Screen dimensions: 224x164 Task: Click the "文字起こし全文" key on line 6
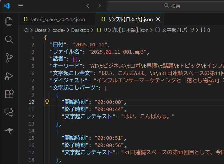(x=72, y=73)
